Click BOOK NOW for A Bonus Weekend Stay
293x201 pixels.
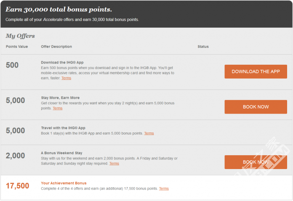(x=256, y=162)
